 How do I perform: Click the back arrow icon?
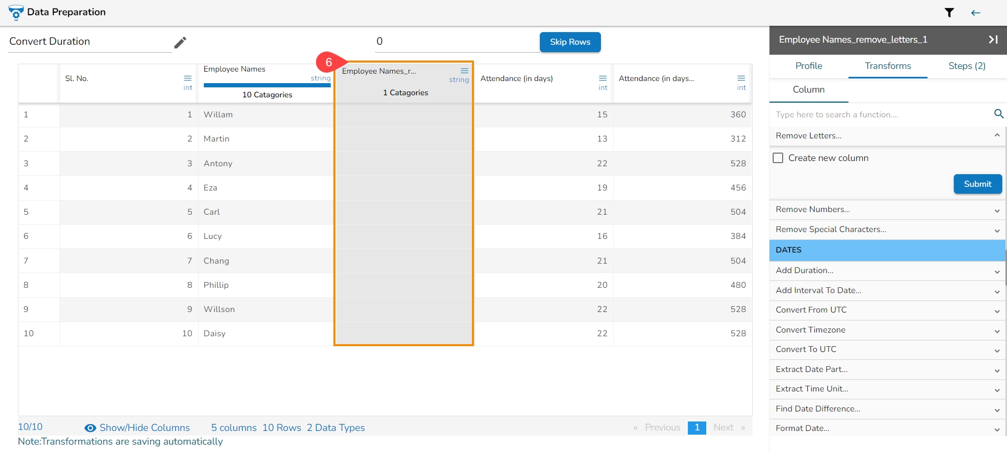(x=975, y=13)
